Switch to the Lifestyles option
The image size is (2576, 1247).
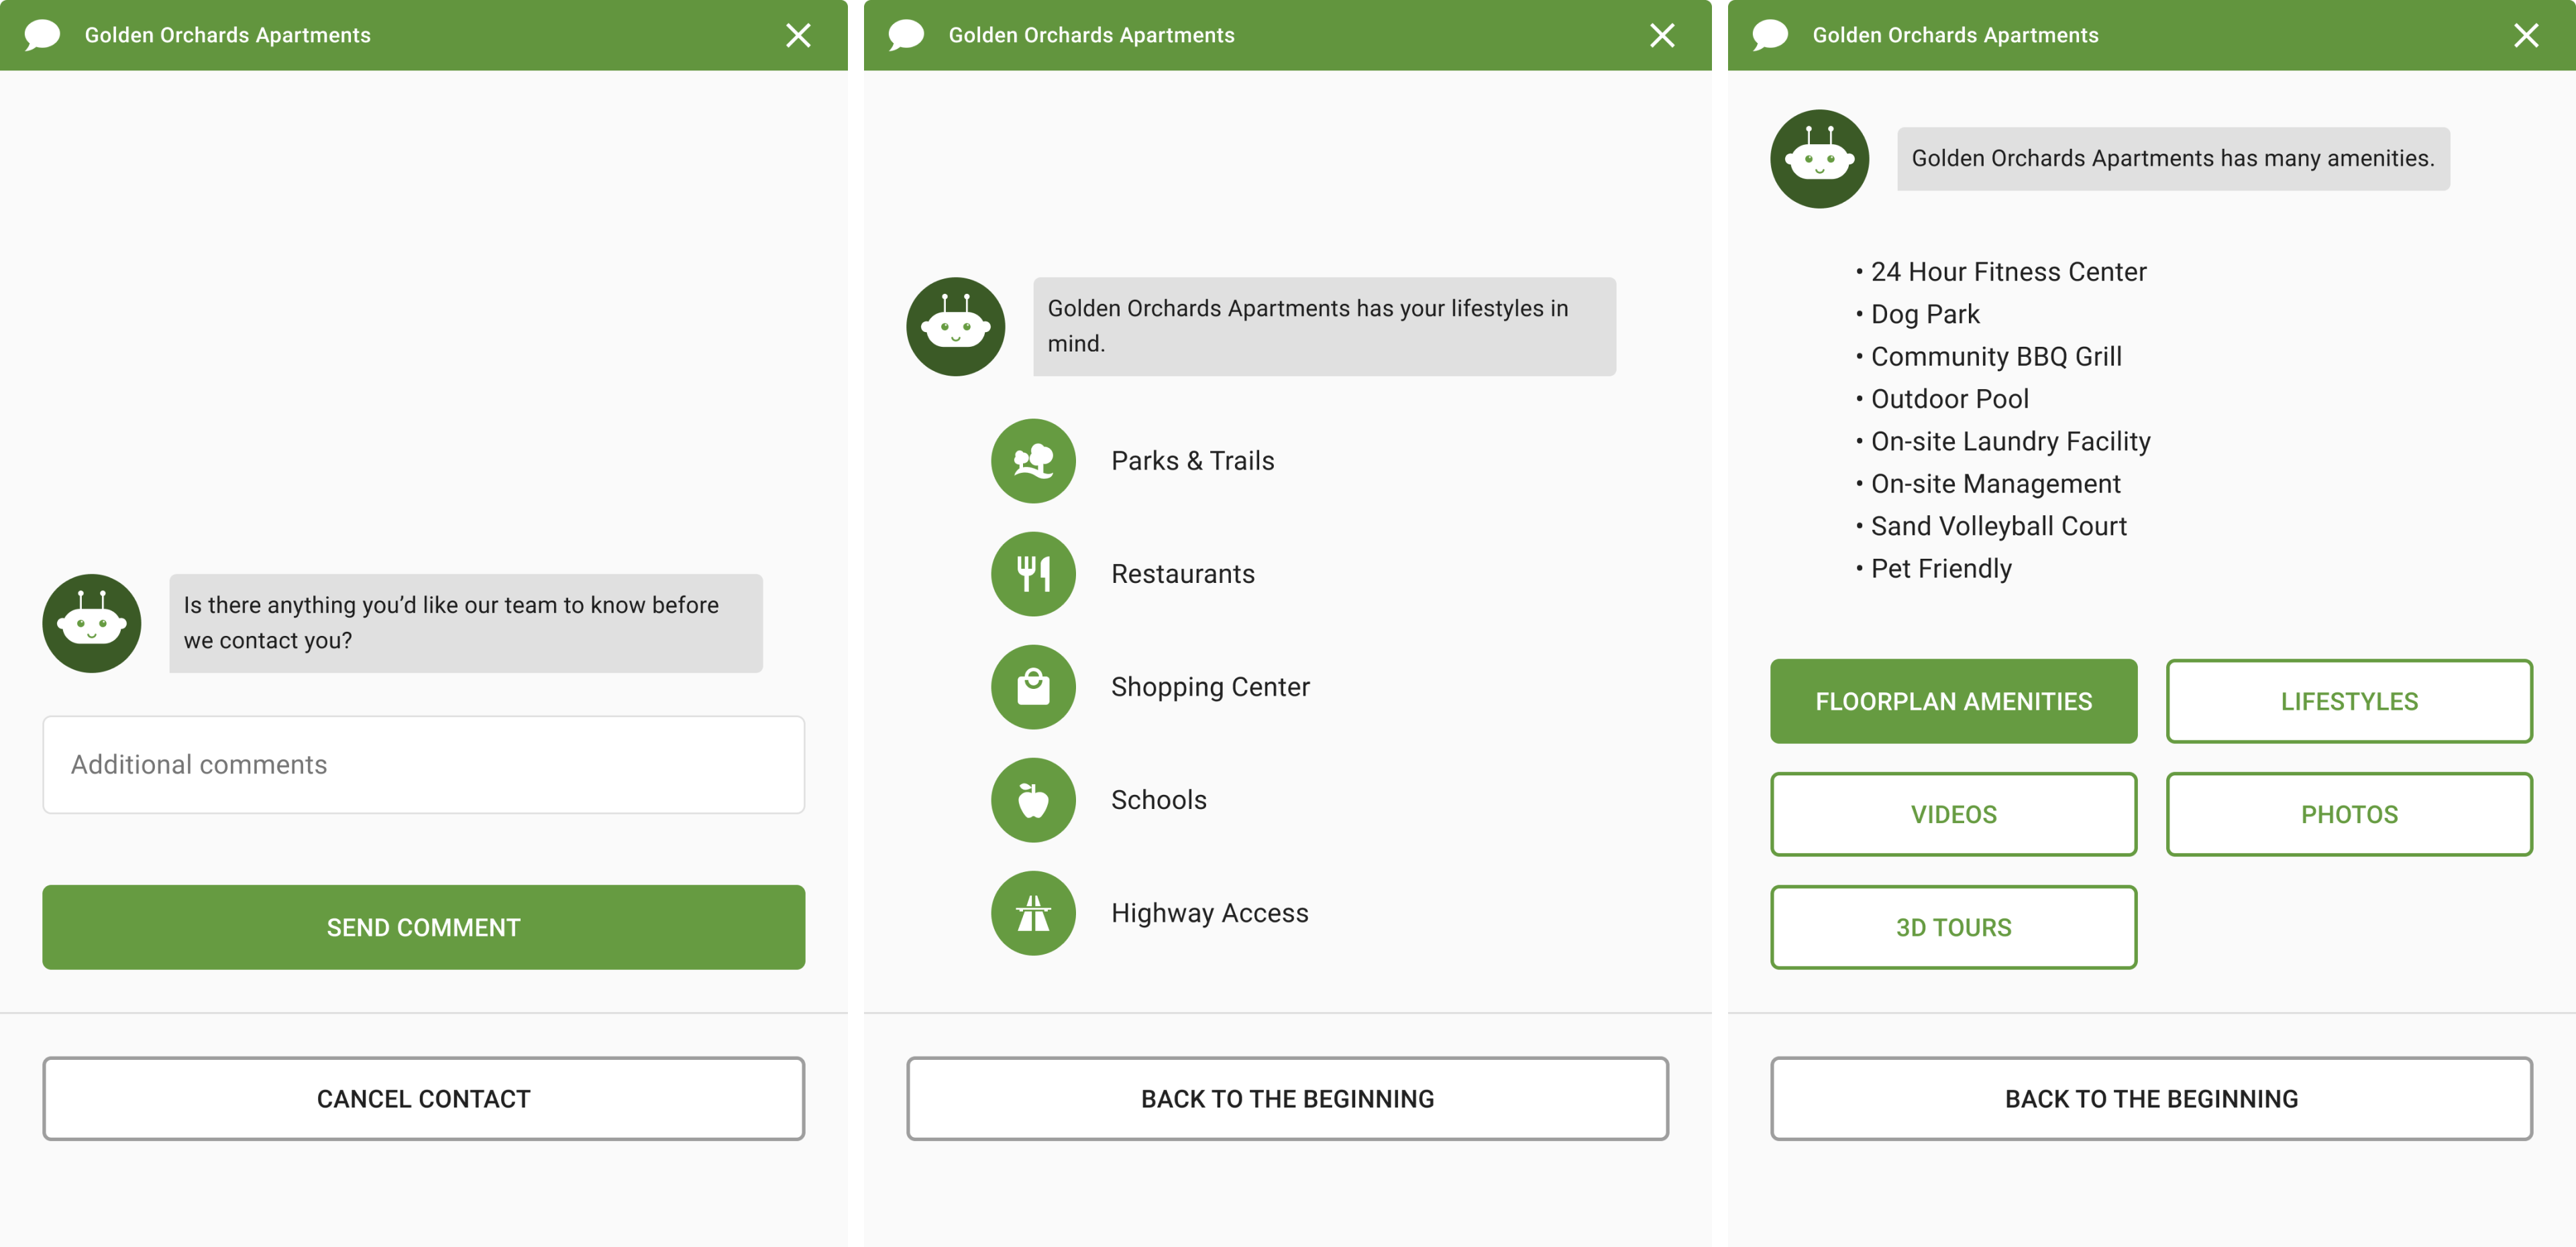[2348, 701]
